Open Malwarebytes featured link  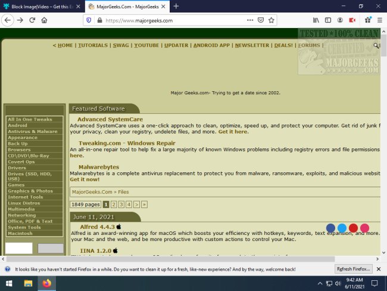coord(99,167)
